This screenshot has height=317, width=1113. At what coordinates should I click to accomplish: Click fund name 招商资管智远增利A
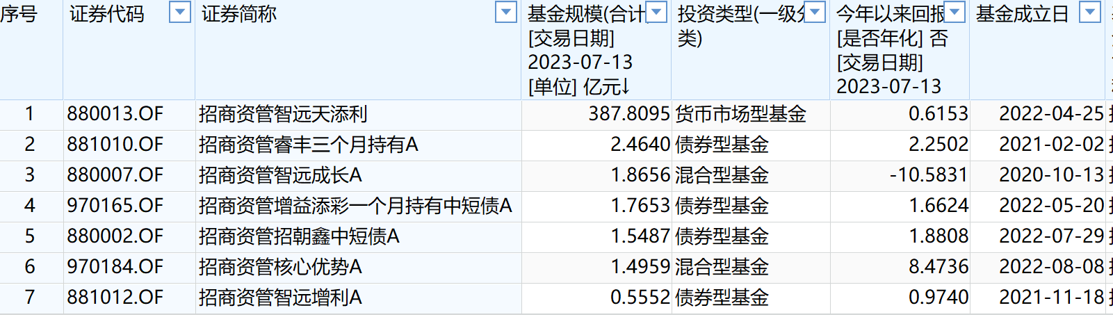280,298
